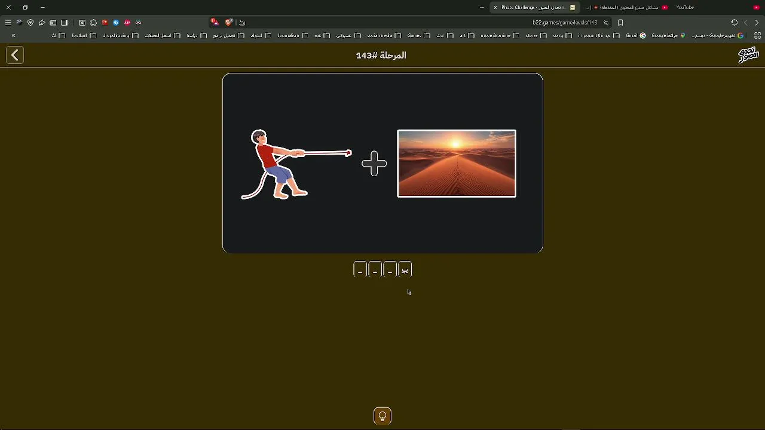The image size is (765, 430).
Task: Open the socialmedia bookmarks folder
Action: point(384,36)
